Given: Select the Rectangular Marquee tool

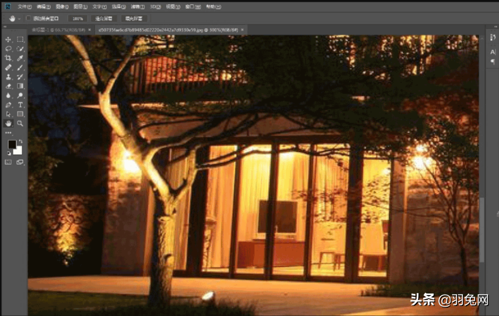Looking at the screenshot, I should [x=20, y=39].
